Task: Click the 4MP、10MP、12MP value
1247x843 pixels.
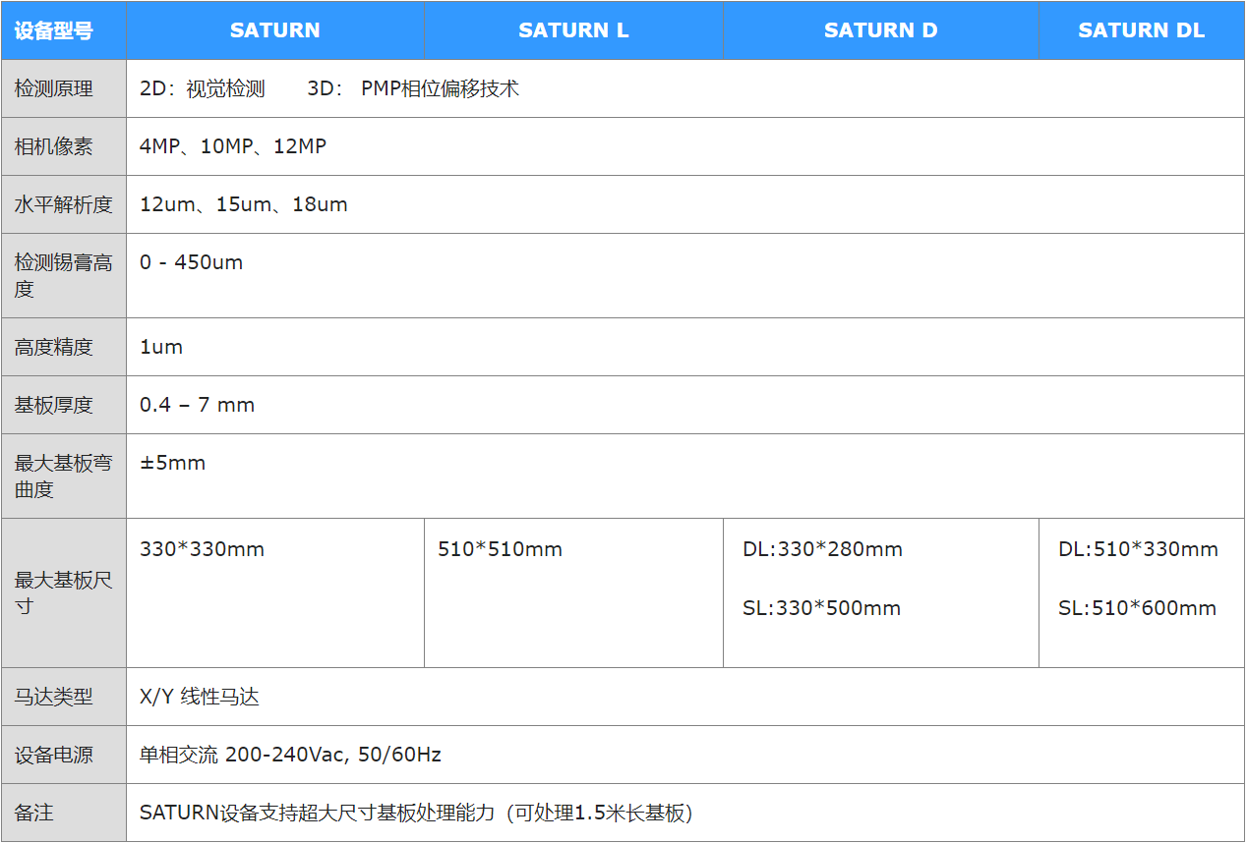Action: click(x=233, y=146)
